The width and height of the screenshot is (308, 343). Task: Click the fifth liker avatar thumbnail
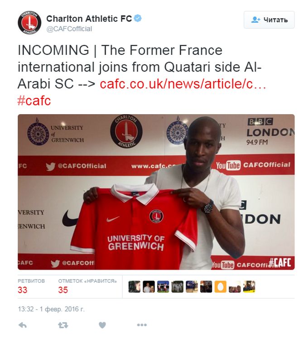pos(192,287)
